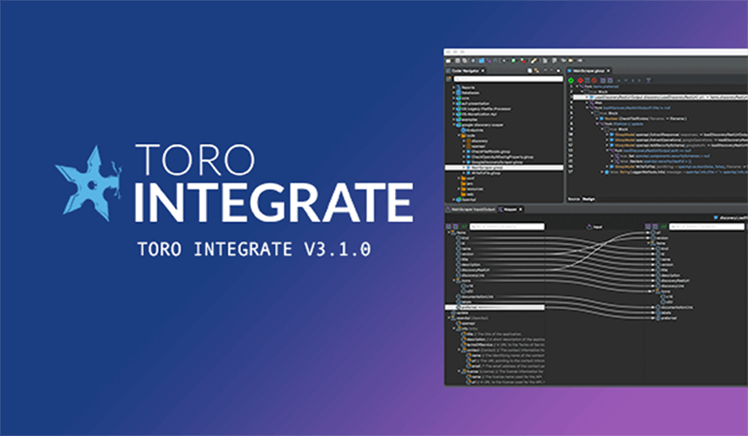The height and width of the screenshot is (436, 748).
Task: Select the examples package in the navigator
Action: (469, 120)
